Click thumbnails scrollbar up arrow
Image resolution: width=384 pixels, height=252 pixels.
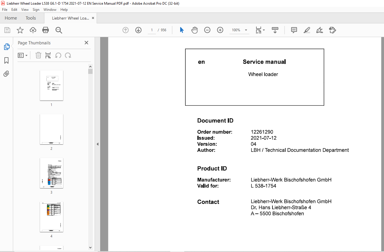91,66
